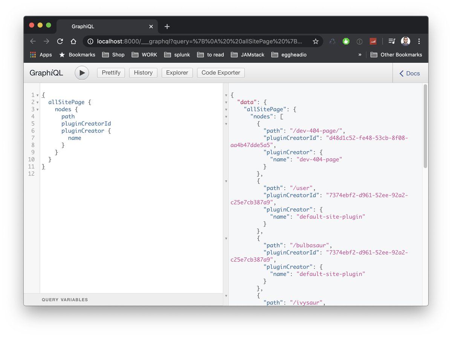
Task: Open the Chrome three-dot menu
Action: [419, 41]
